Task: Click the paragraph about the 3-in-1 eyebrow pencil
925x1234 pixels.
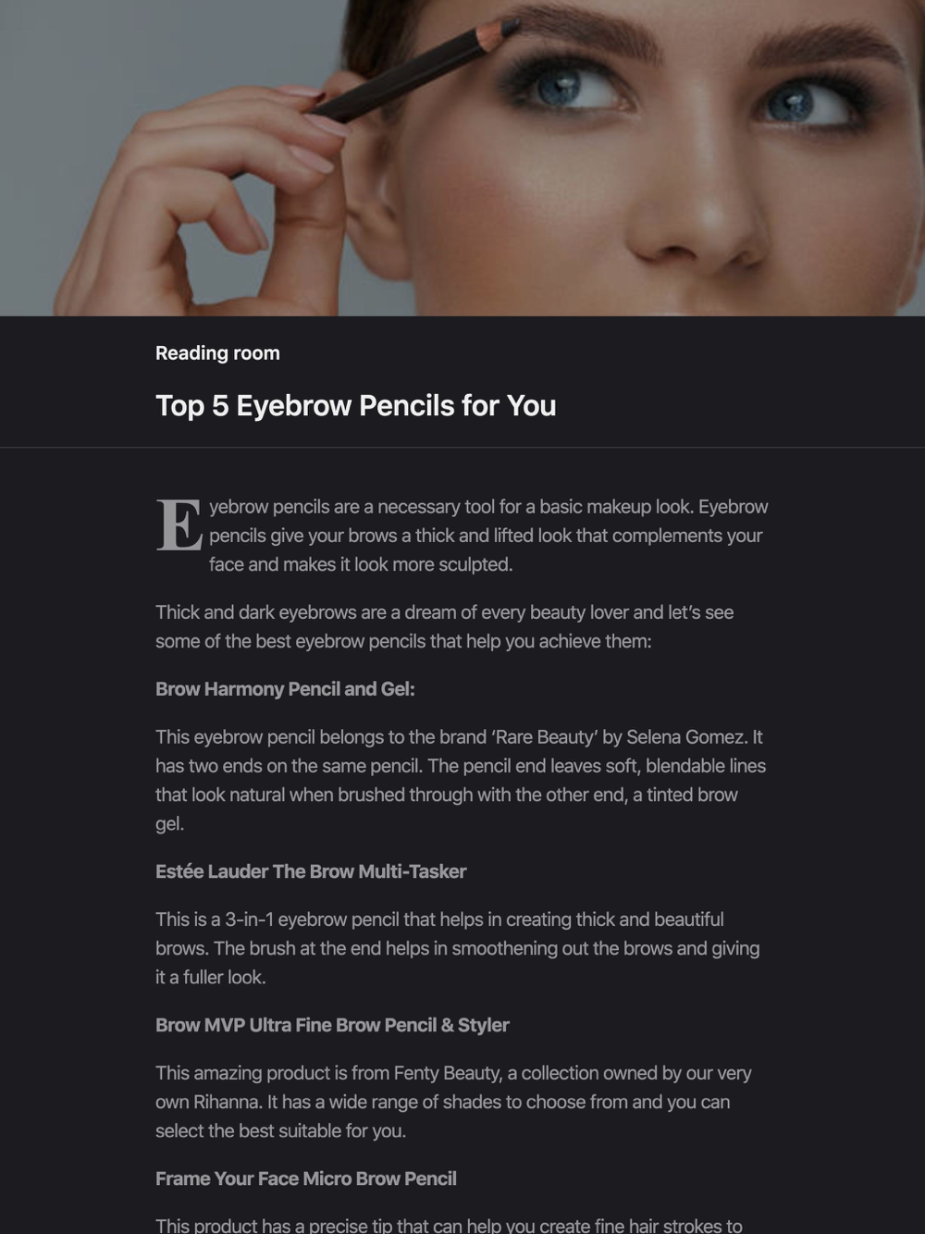Action: pos(458,948)
